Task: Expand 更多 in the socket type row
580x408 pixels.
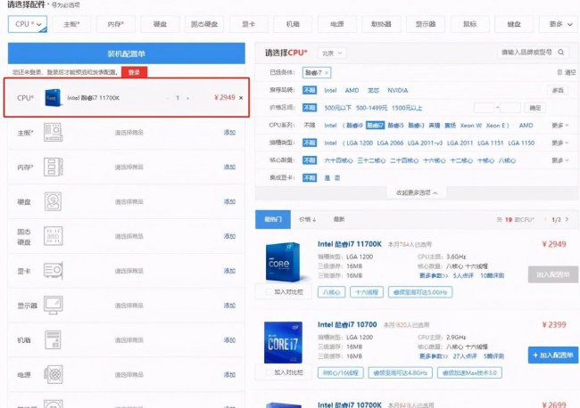Action: [x=560, y=143]
